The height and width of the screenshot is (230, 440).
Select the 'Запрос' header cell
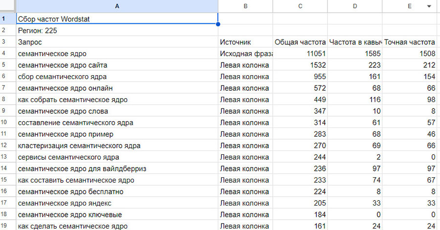pyautogui.click(x=117, y=42)
